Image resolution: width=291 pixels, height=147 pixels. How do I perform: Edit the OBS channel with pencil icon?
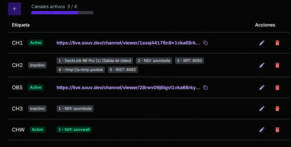[262, 87]
